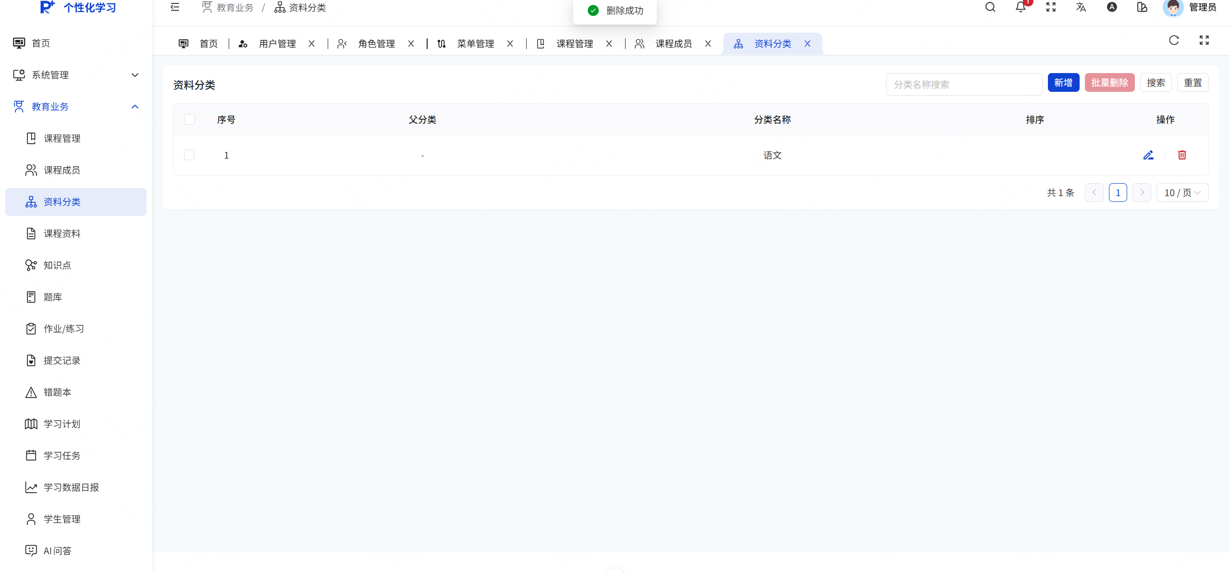Open the notification bell
The width and height of the screenshot is (1230, 573).
click(1021, 7)
